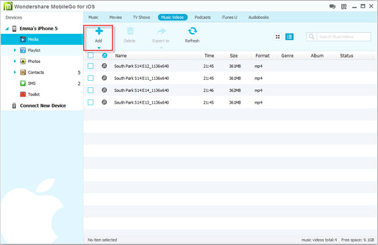Viewport: 378px width, 245px height.
Task: Open the iTunes U tab
Action: coord(229,17)
